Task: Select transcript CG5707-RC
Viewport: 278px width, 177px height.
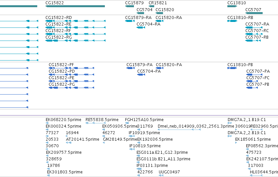Action: tap(254, 34)
